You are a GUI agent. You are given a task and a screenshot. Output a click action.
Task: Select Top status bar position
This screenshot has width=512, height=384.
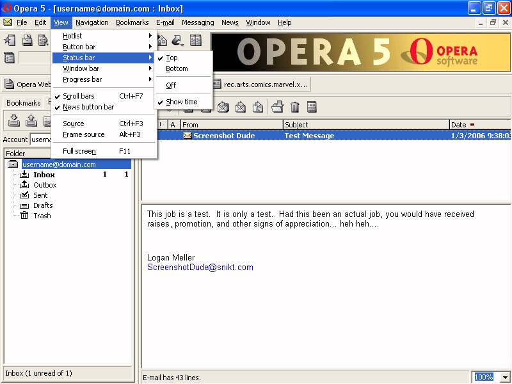click(x=184, y=58)
